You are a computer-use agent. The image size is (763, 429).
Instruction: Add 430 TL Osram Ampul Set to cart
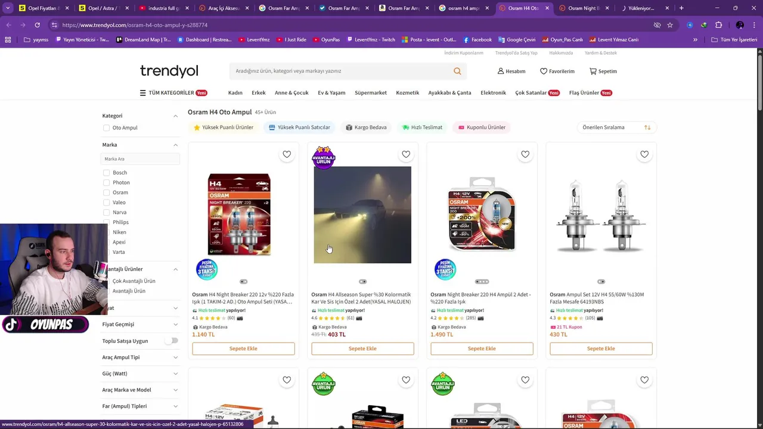[601, 349]
